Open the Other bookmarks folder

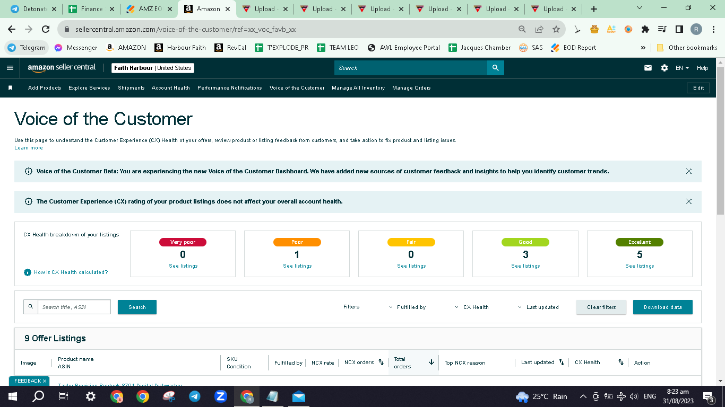point(687,48)
